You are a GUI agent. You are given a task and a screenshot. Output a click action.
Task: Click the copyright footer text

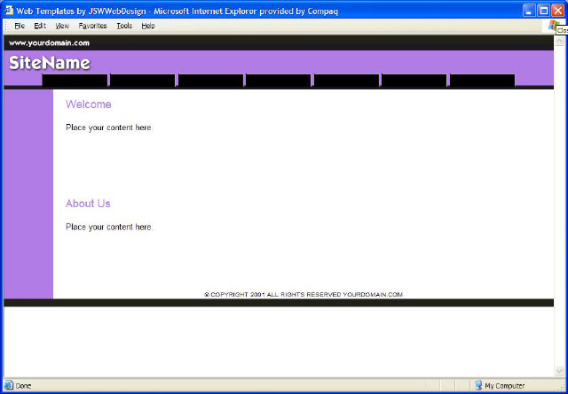[304, 294]
